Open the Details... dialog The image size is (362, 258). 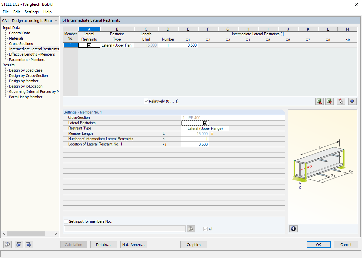click(x=103, y=245)
